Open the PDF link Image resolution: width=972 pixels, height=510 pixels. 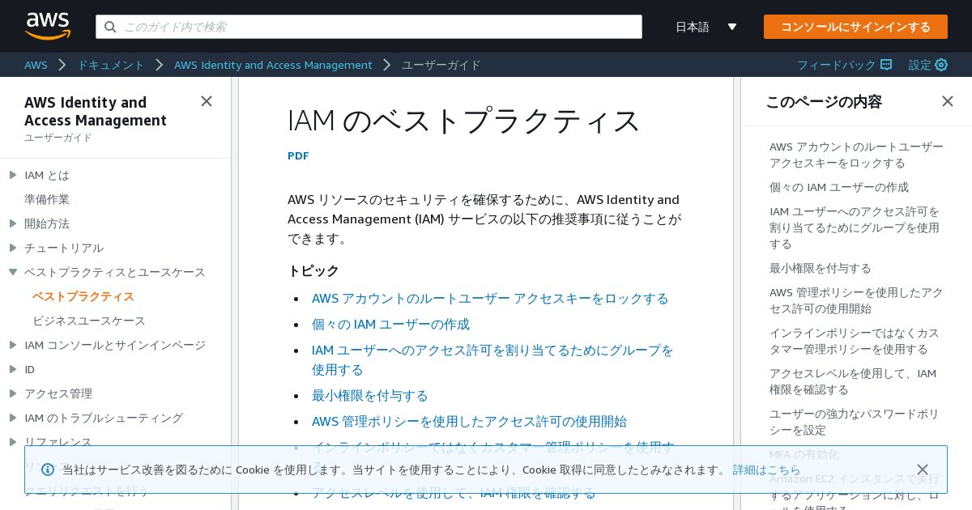pos(298,155)
